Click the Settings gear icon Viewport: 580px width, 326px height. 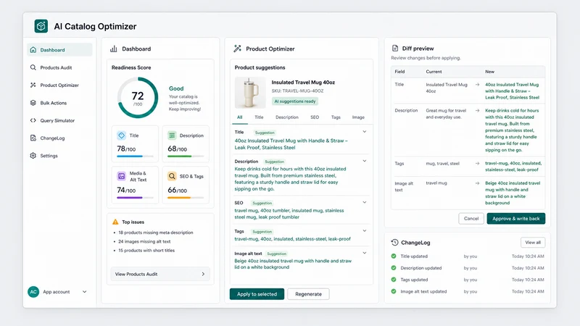point(33,156)
